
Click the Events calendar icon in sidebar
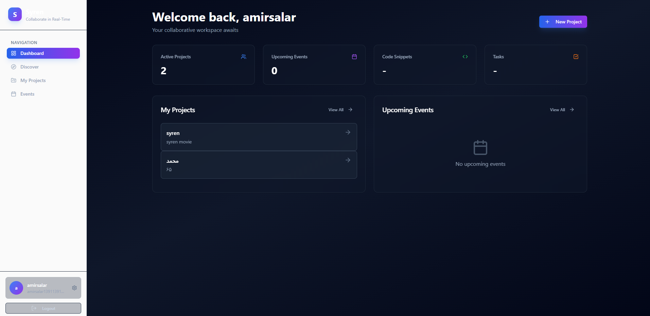(14, 94)
